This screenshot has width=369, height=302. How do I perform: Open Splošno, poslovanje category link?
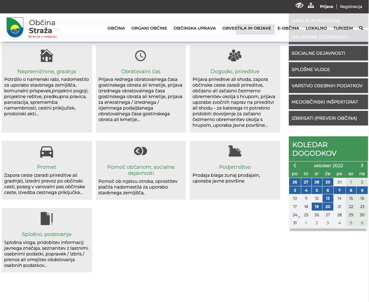point(46,234)
